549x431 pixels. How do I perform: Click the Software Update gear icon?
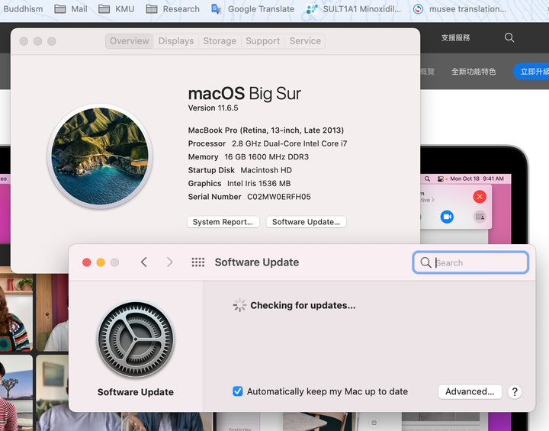click(136, 339)
